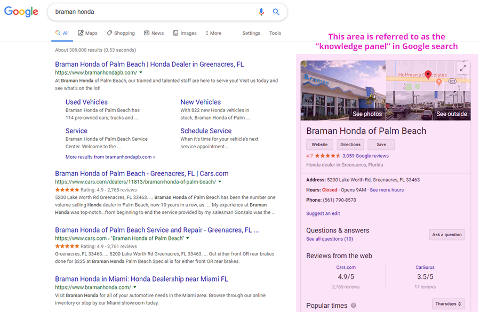Image resolution: width=480 pixels, height=312 pixels.
Task: Click the microphone voice search icon
Action: (x=261, y=12)
